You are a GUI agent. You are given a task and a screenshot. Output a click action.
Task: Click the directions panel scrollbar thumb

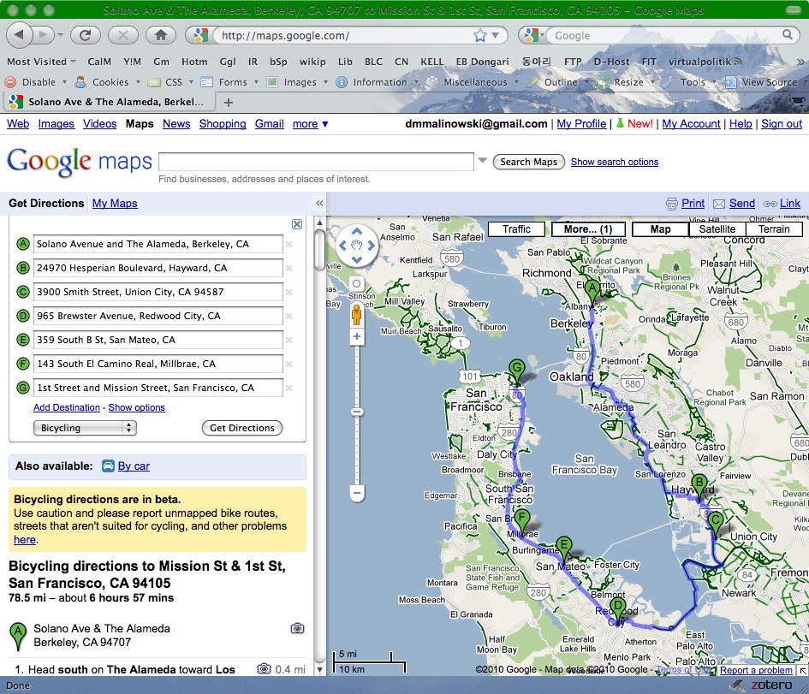[320, 250]
